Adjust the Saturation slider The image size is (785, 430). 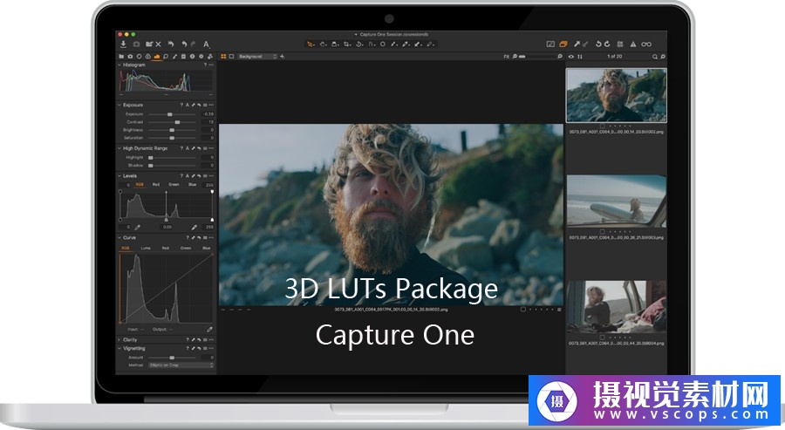[x=173, y=138]
